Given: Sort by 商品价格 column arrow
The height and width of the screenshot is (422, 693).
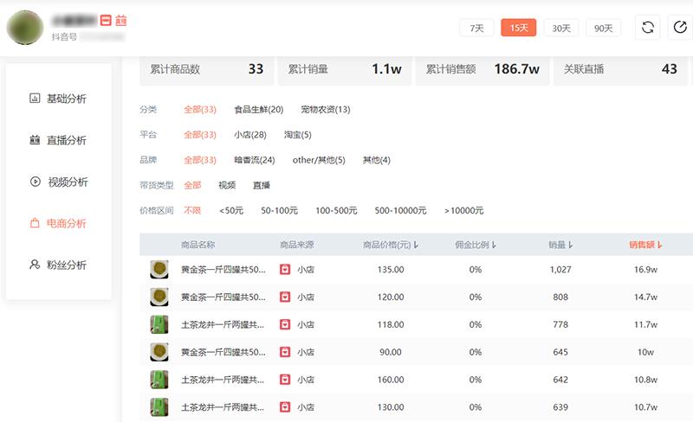Looking at the screenshot, I should (417, 246).
